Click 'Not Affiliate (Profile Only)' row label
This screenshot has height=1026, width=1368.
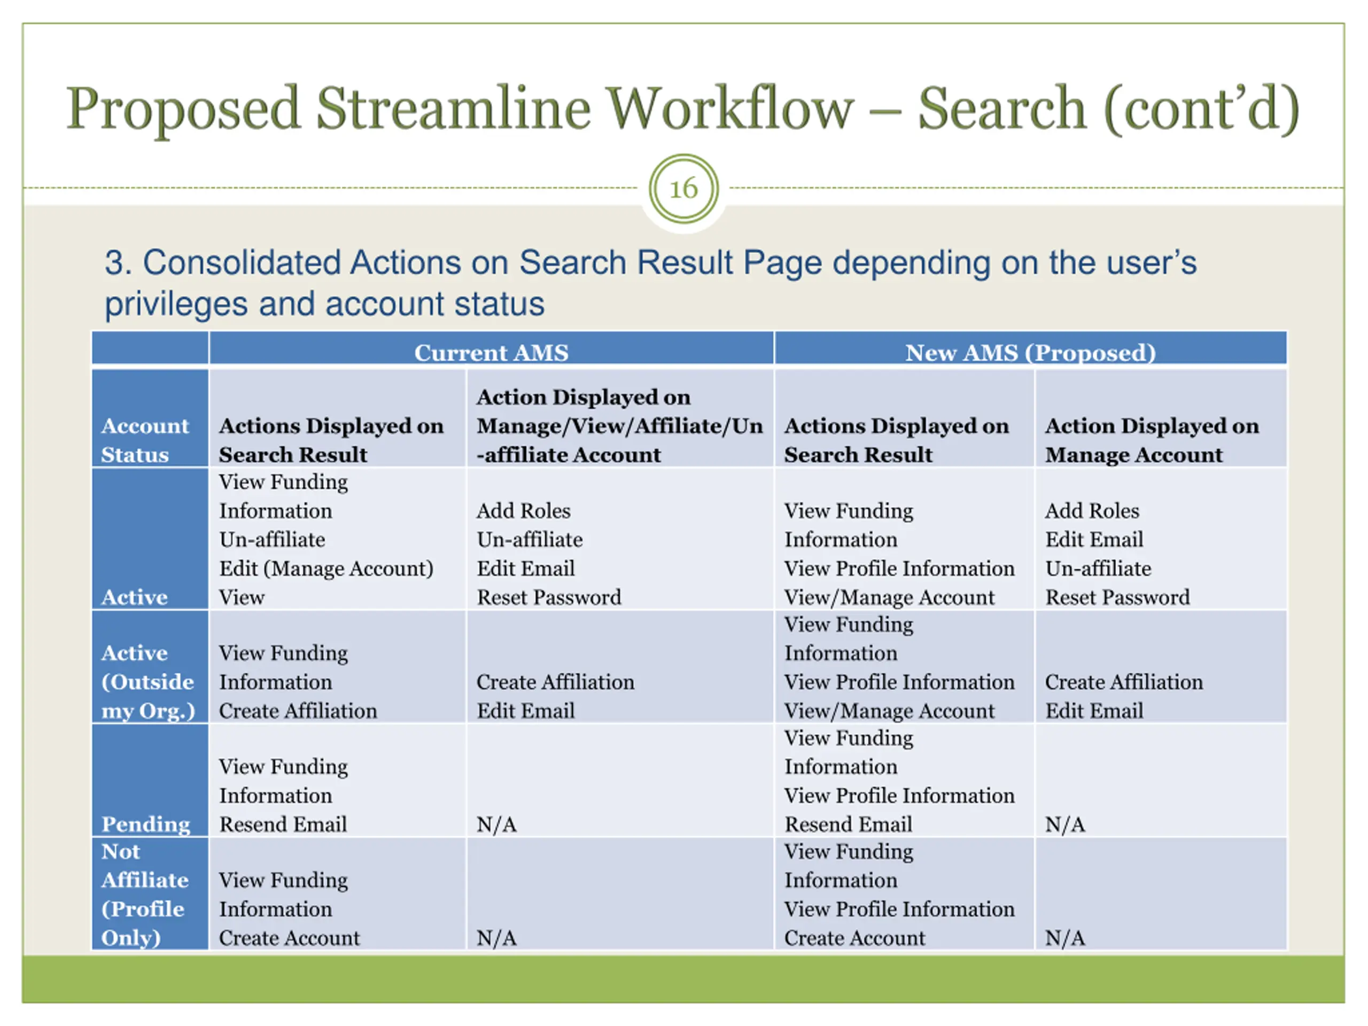click(145, 894)
